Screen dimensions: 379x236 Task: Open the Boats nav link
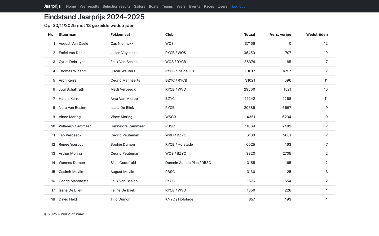[153, 6]
